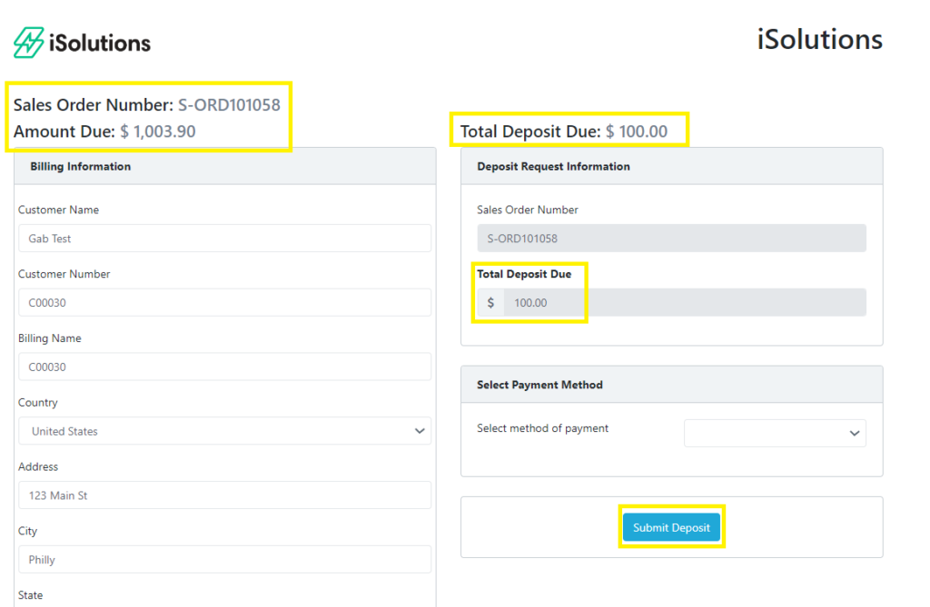Click the iSolutions lightning logo icon

pyautogui.click(x=28, y=43)
